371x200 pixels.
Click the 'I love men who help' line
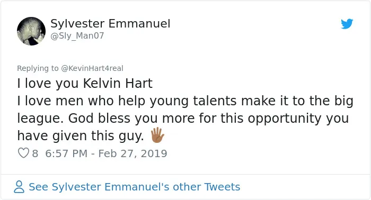click(185, 101)
